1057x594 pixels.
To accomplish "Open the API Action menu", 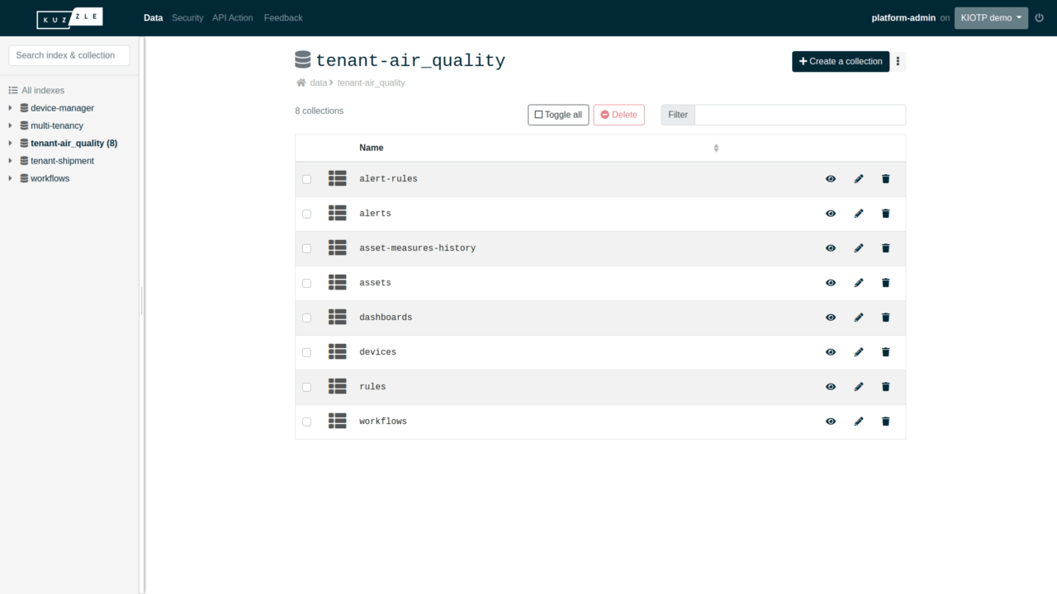I will pos(232,17).
